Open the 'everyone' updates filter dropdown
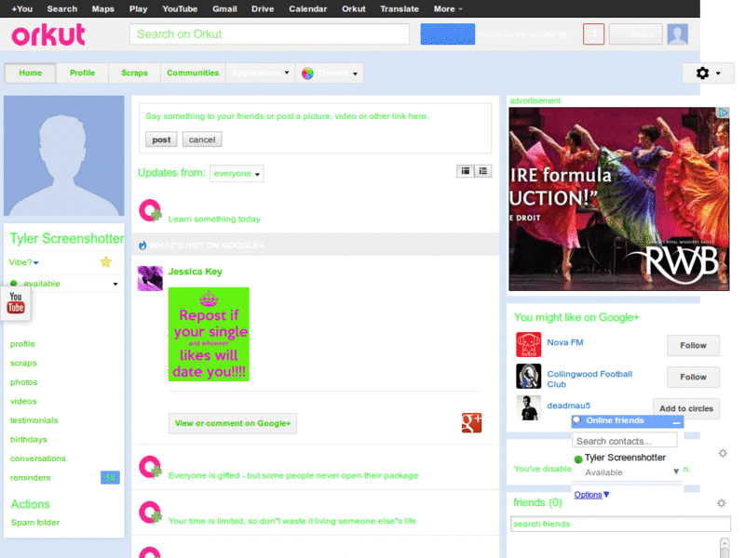Image resolution: width=745 pixels, height=558 pixels. tap(237, 174)
